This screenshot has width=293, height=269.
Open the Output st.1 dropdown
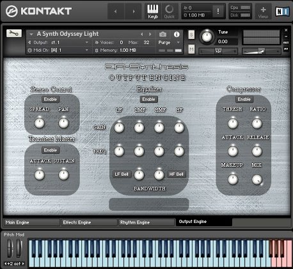point(87,42)
